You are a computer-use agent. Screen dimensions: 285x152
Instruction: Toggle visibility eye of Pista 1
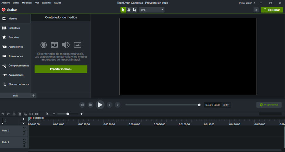tap(24, 139)
